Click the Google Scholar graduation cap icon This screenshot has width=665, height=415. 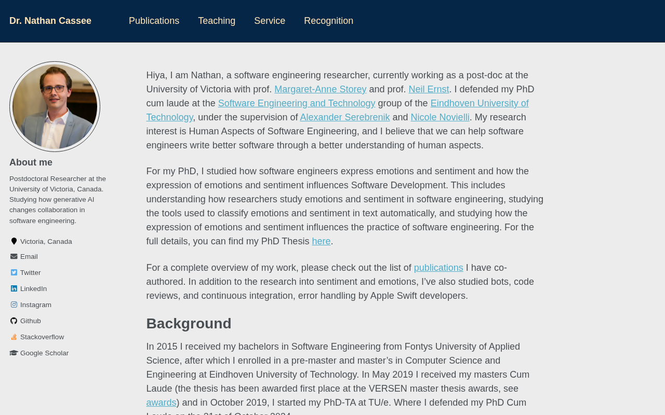[14, 353]
